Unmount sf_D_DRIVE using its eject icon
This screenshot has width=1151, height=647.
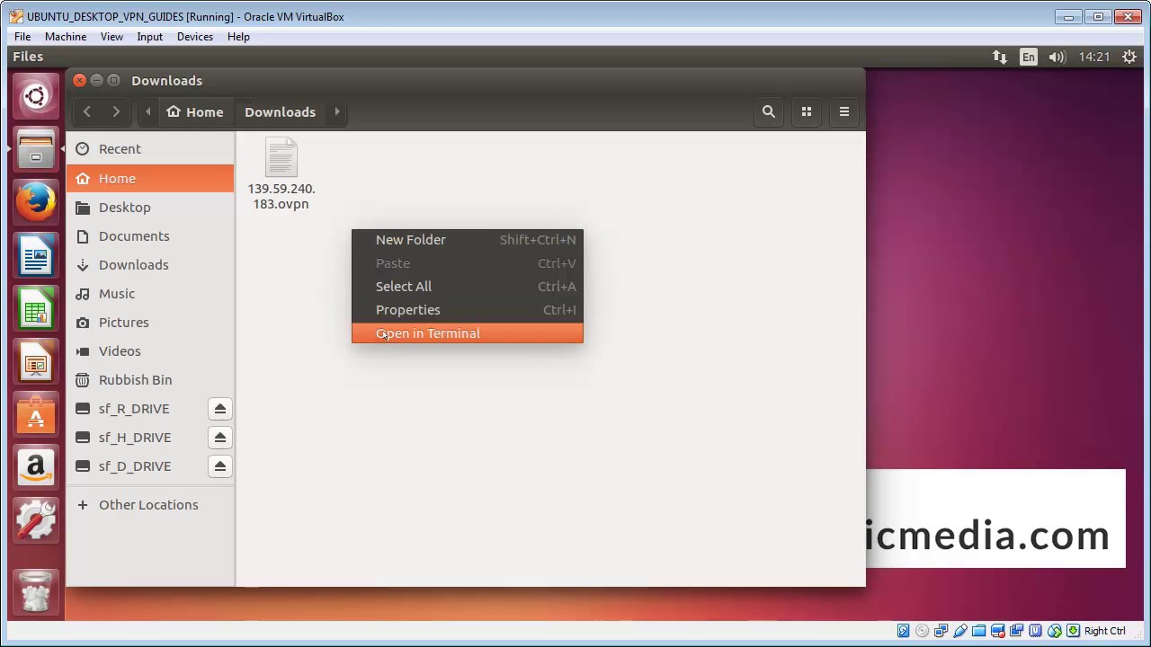click(219, 466)
